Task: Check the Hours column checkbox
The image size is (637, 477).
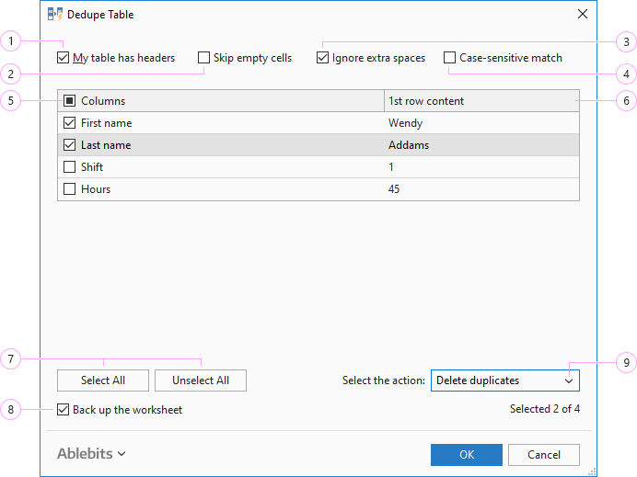Action: coord(69,189)
